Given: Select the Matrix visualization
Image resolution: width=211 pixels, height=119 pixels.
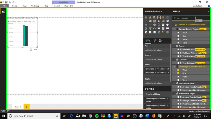Looking at the screenshot, I should [x=154, y=32].
